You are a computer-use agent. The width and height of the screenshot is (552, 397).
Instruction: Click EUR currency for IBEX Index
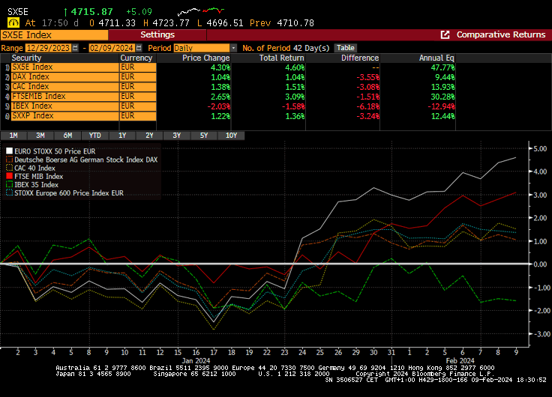138,106
